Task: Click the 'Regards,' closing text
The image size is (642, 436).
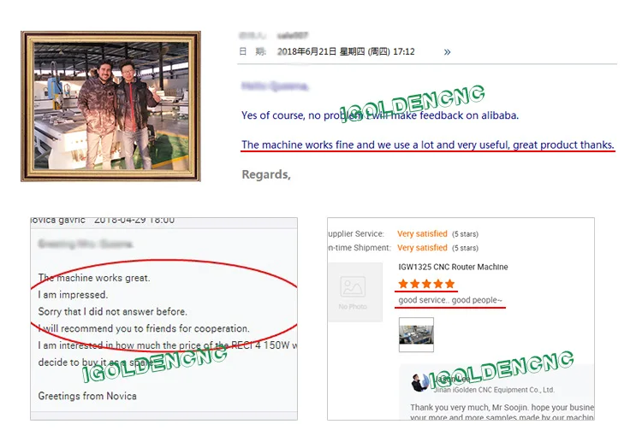Action: click(x=266, y=174)
